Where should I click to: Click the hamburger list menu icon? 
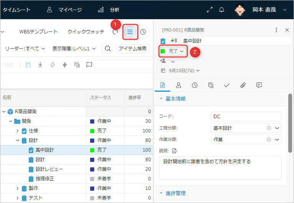point(130,32)
